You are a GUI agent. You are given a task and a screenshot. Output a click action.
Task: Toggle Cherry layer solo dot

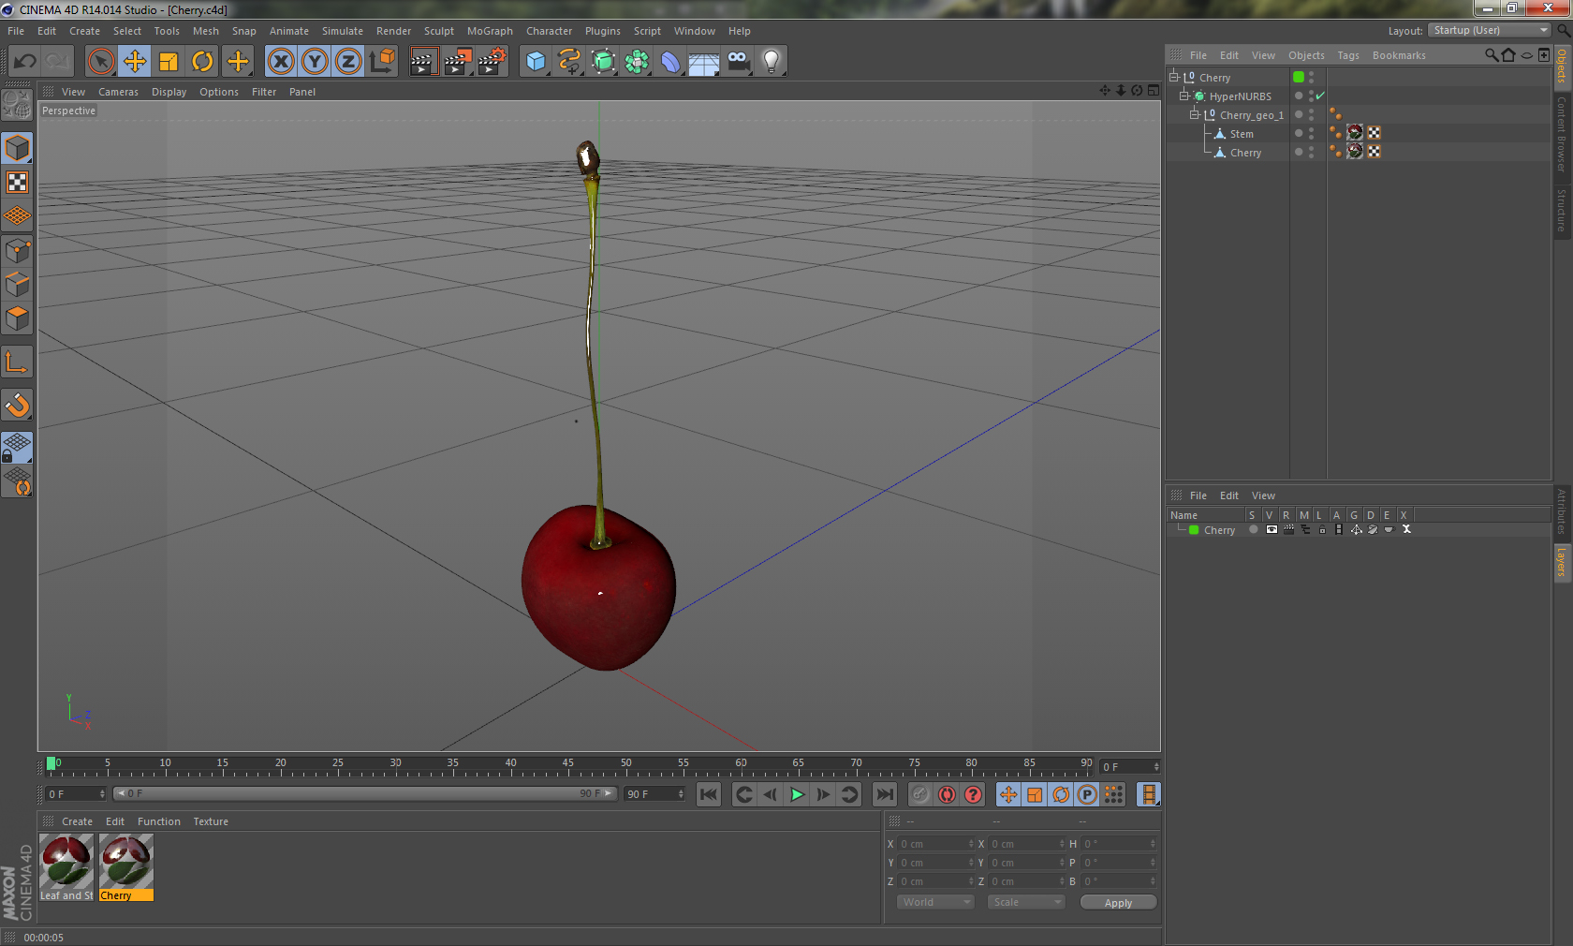tap(1253, 530)
